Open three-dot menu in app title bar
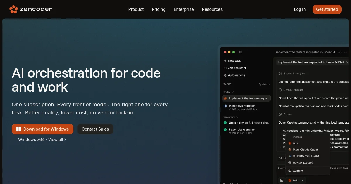 click(x=345, y=52)
